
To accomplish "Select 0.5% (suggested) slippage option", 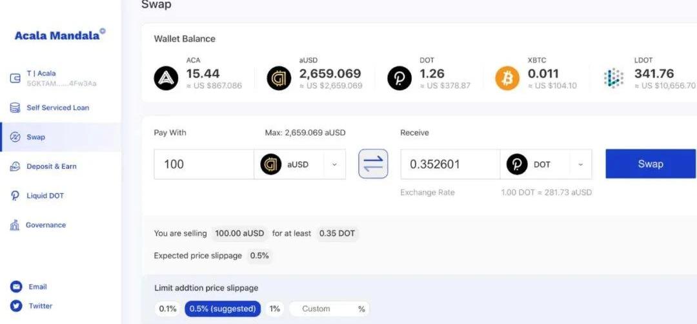I will [223, 309].
